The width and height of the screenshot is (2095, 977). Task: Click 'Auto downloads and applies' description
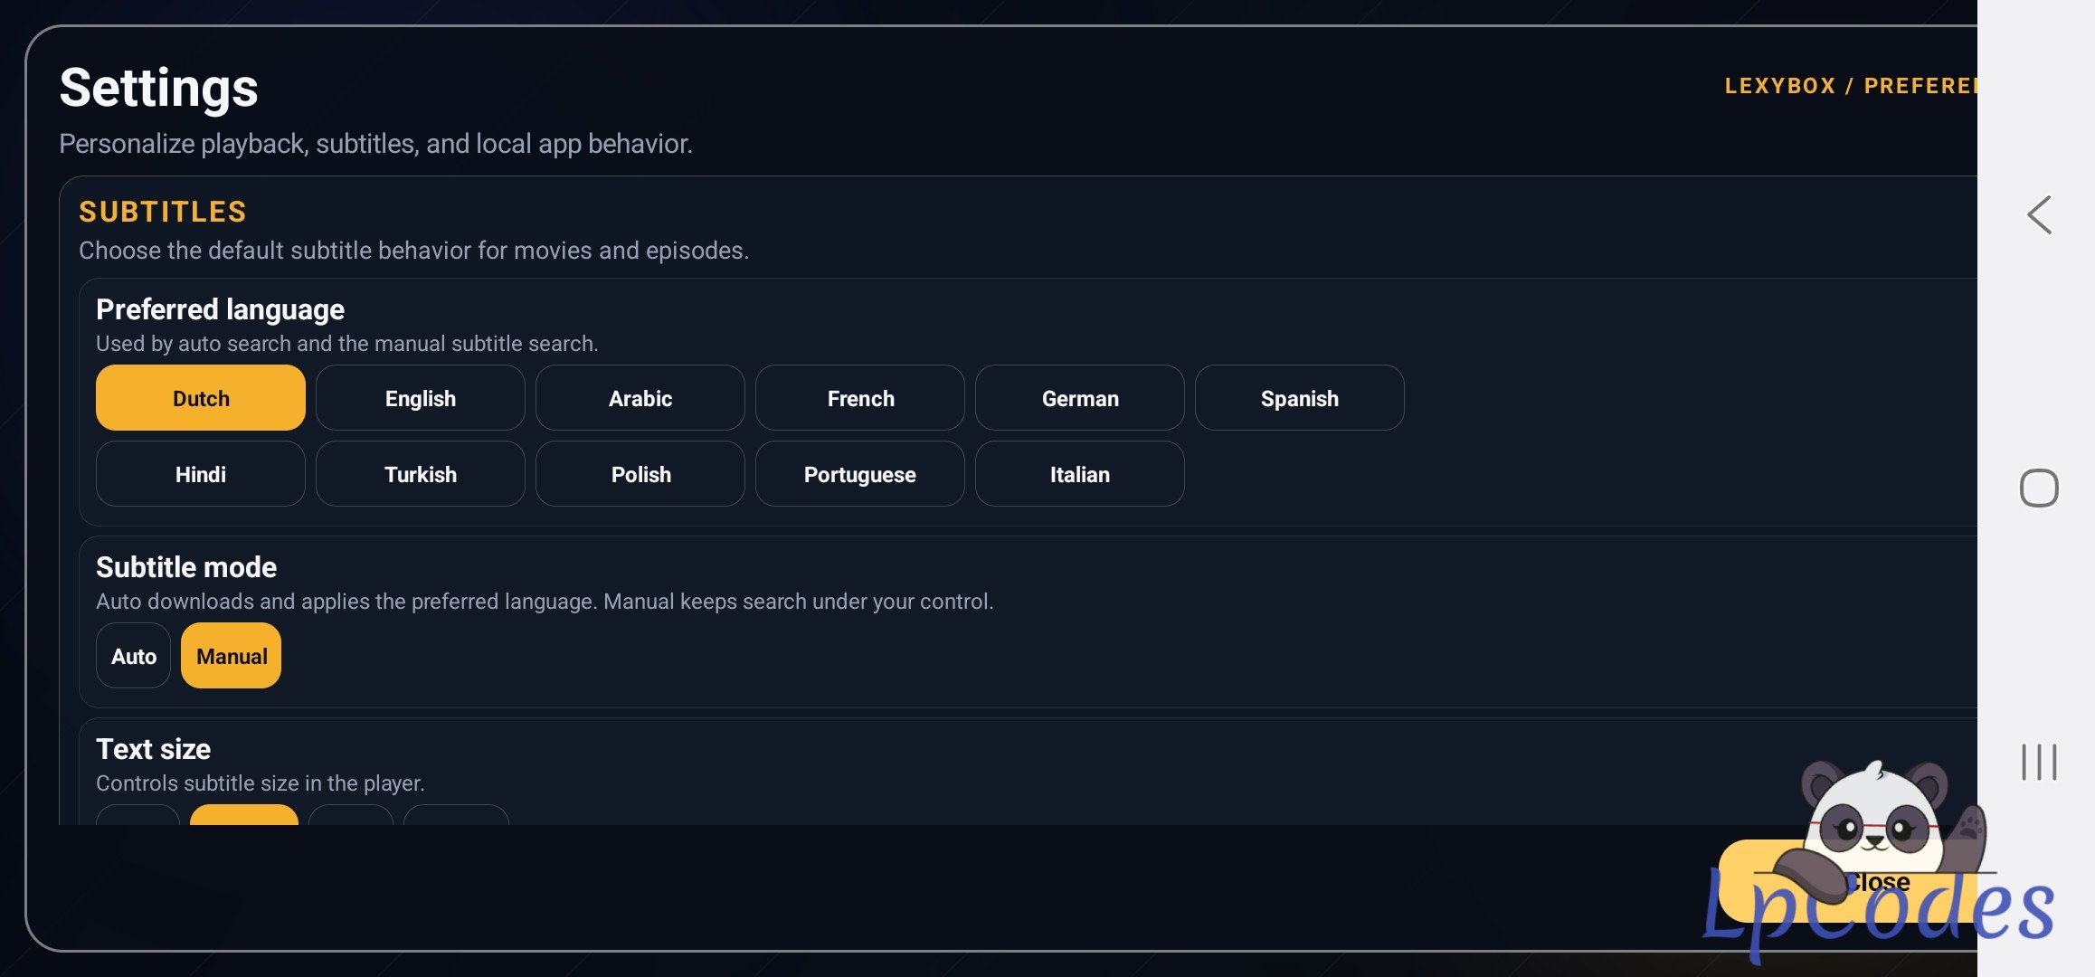coord(545,602)
